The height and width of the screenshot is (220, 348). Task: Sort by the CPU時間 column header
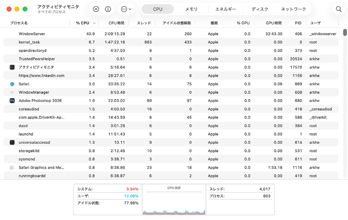click(x=116, y=23)
